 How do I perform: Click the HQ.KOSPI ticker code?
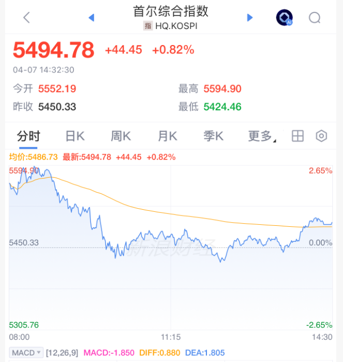[x=176, y=25]
